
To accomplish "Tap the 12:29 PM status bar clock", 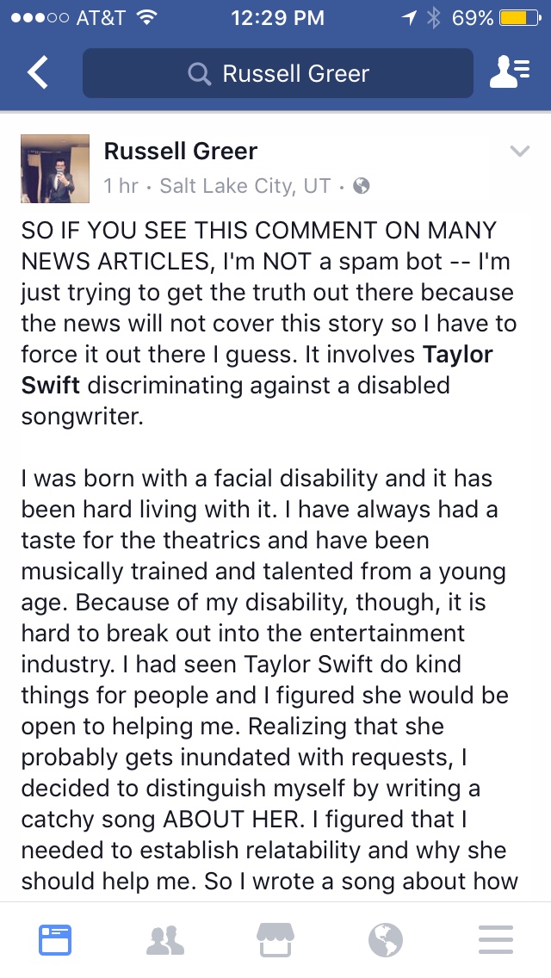I will pyautogui.click(x=277, y=17).
